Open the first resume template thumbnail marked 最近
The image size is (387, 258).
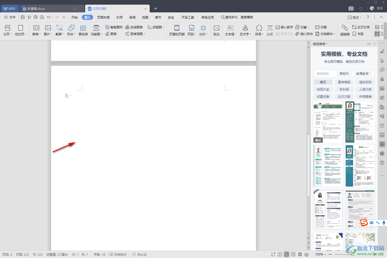coord(328,122)
